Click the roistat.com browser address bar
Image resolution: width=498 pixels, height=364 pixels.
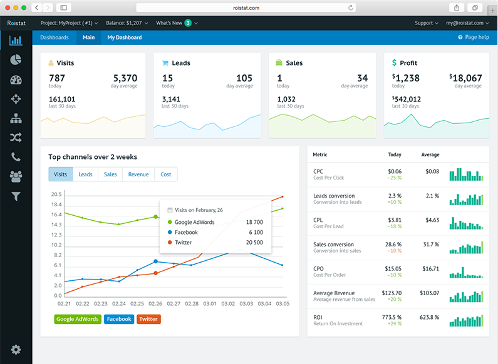tap(249, 8)
